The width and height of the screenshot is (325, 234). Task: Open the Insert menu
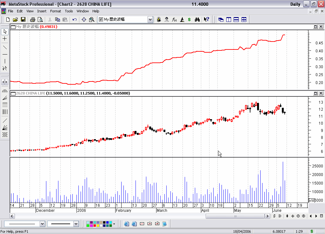(42, 11)
